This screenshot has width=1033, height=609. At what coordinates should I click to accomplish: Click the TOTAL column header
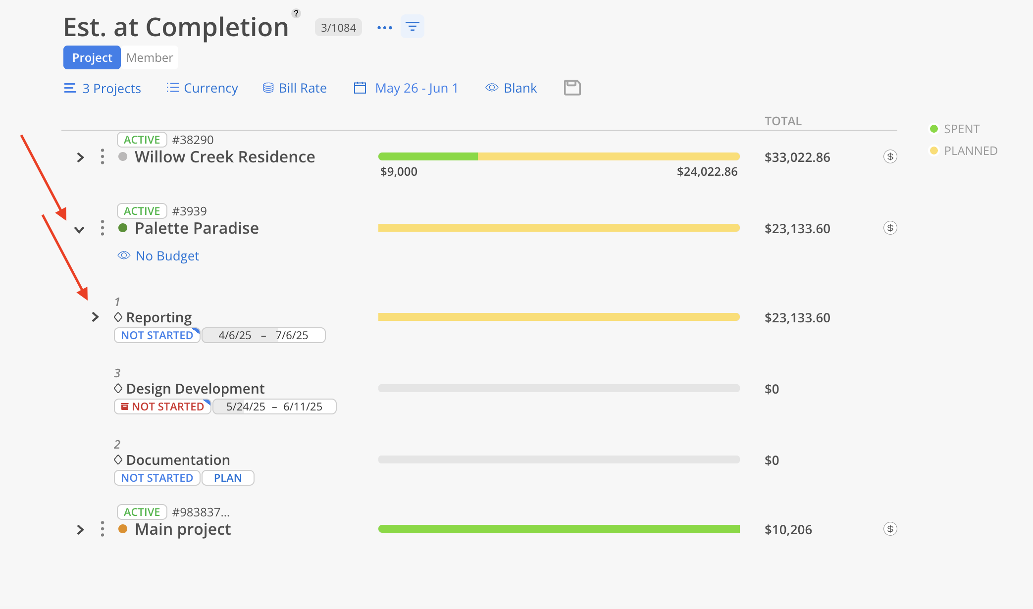tap(783, 121)
